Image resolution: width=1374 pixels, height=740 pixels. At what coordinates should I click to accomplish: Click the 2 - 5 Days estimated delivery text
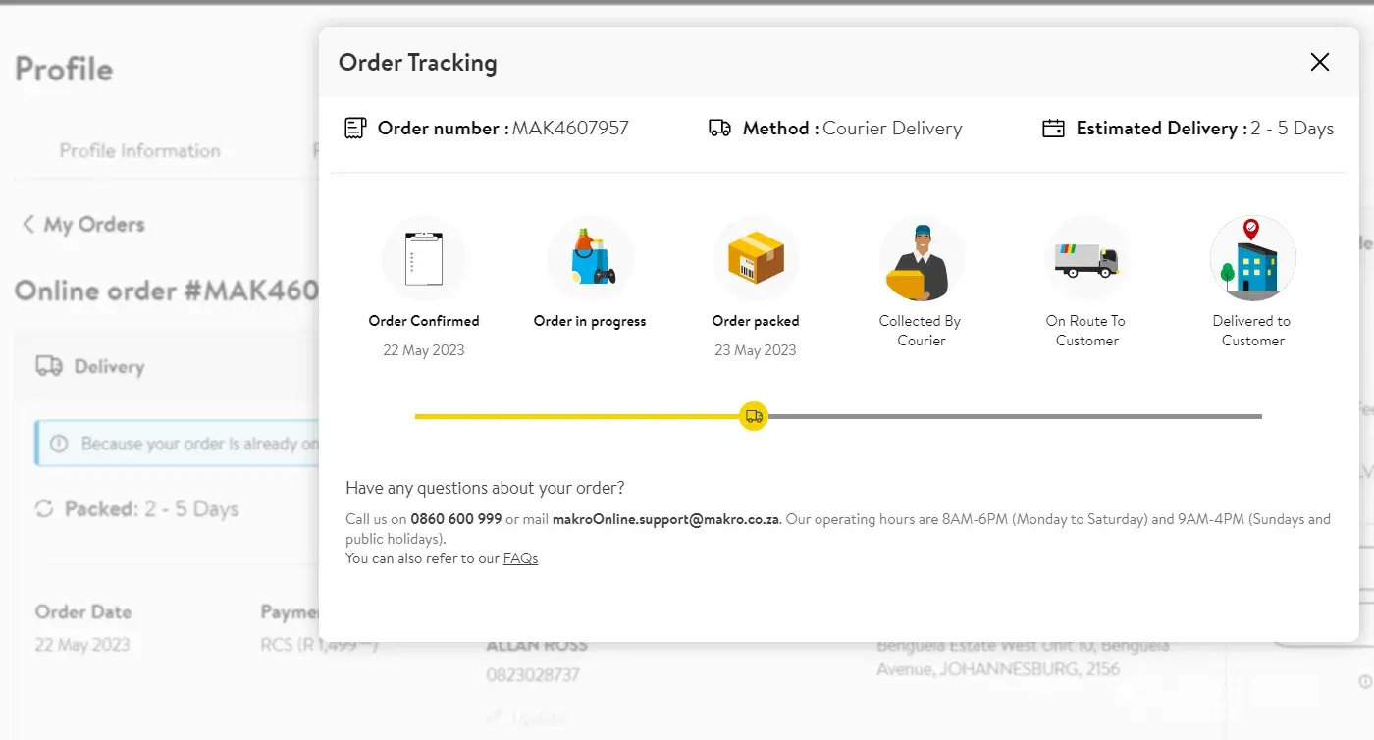click(1293, 129)
